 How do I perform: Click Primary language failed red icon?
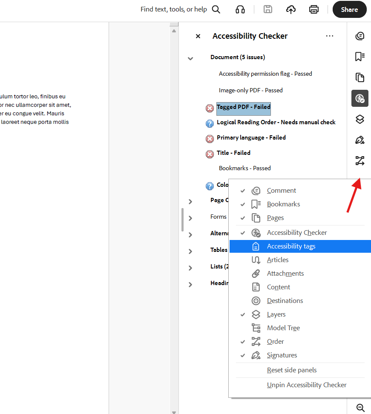click(210, 139)
